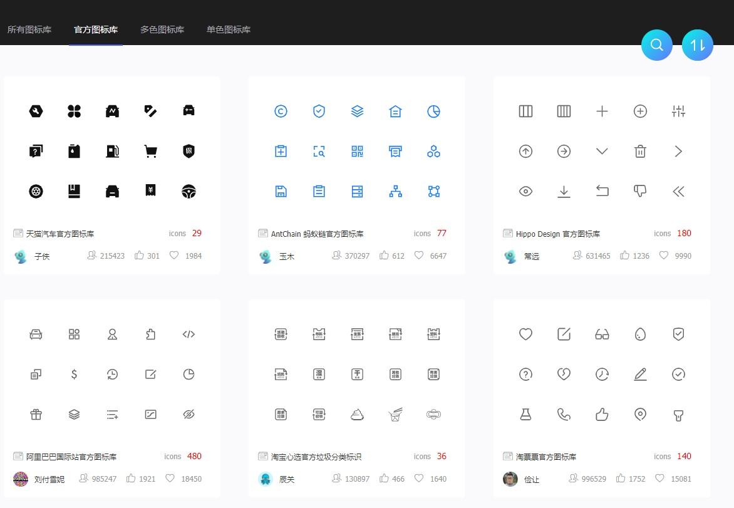Select the four-leaf clover icon in 天猫汽车

tap(74, 111)
